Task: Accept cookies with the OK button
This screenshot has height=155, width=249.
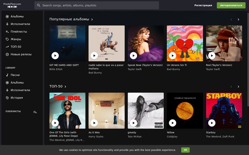Action: pos(185,150)
